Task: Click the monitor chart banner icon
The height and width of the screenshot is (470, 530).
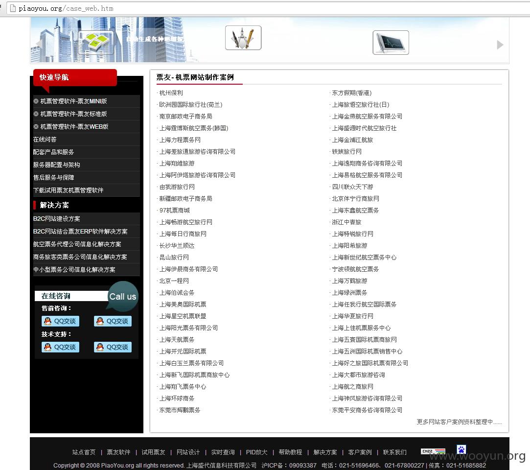Action: click(x=391, y=43)
